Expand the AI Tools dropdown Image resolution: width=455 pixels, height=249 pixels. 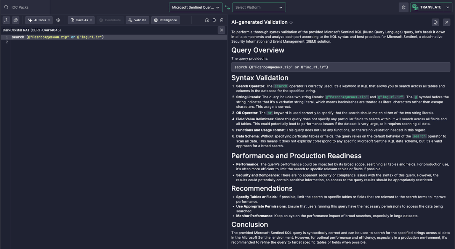(39, 20)
